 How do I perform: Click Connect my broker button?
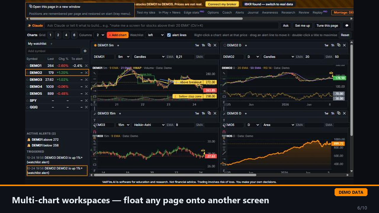(x=222, y=4)
